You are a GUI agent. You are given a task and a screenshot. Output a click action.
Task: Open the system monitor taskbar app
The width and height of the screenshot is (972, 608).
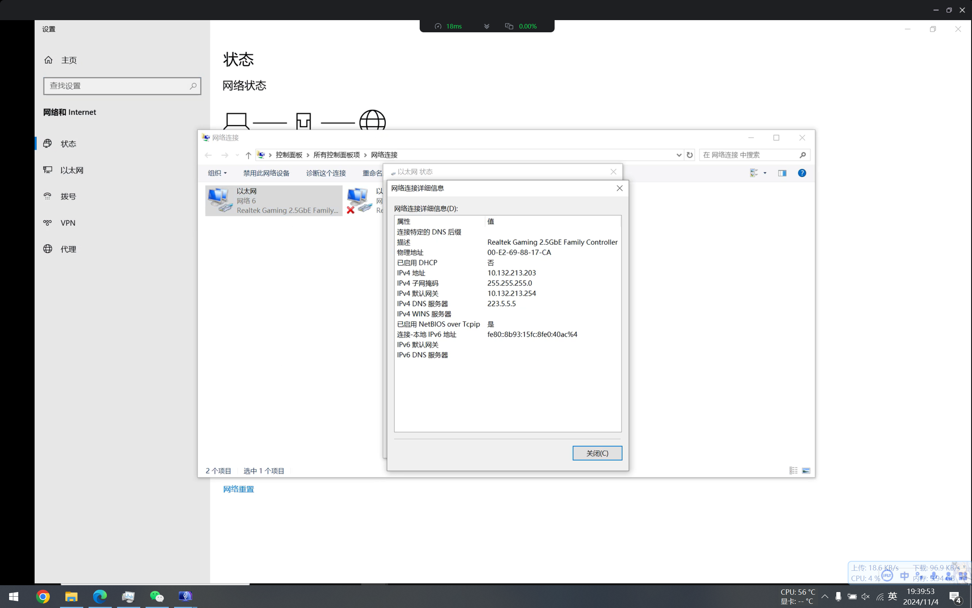click(128, 596)
